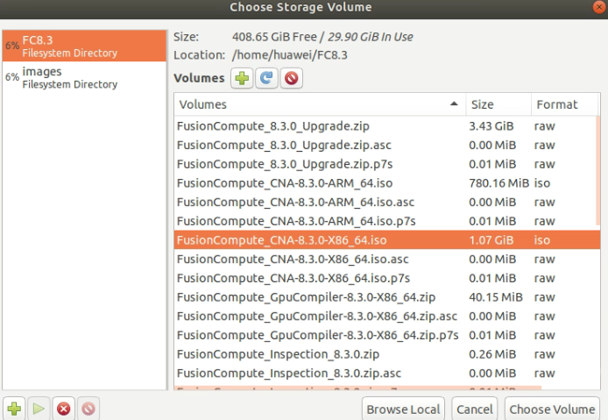This screenshot has width=608, height=420.
Task: Select FusionCompute_CNA-8.3.0-X86_64.iso.asc volume
Action: pos(385,260)
